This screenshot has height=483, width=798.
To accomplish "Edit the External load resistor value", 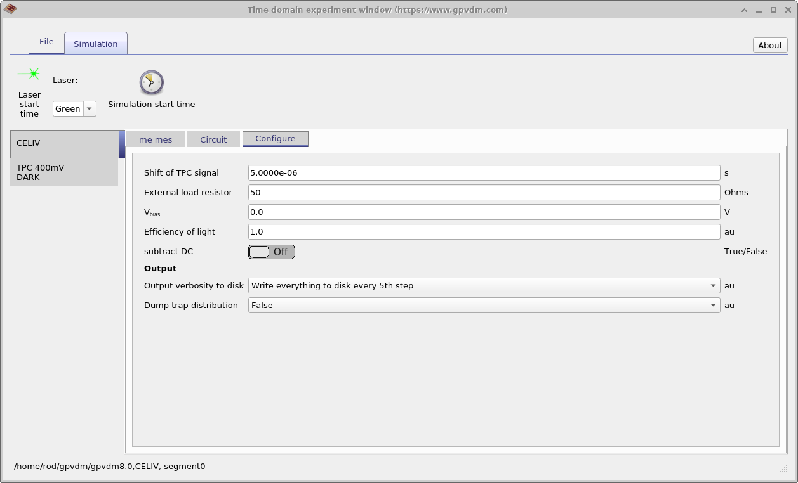I will pos(484,192).
